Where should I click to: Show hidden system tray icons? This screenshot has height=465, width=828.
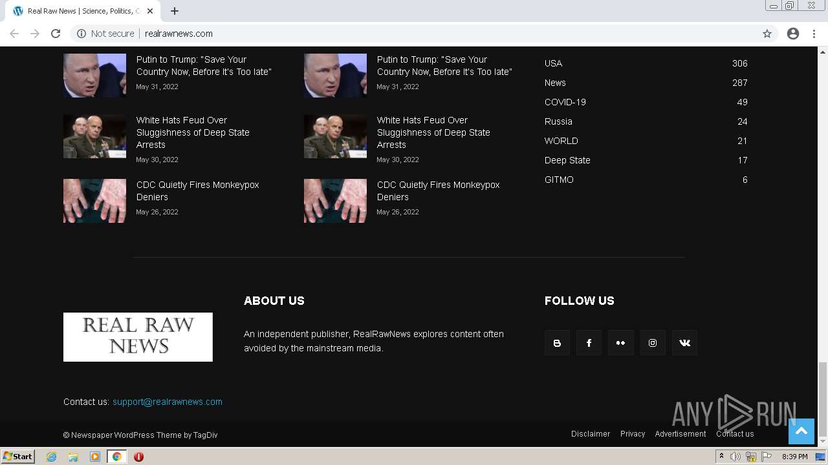721,457
